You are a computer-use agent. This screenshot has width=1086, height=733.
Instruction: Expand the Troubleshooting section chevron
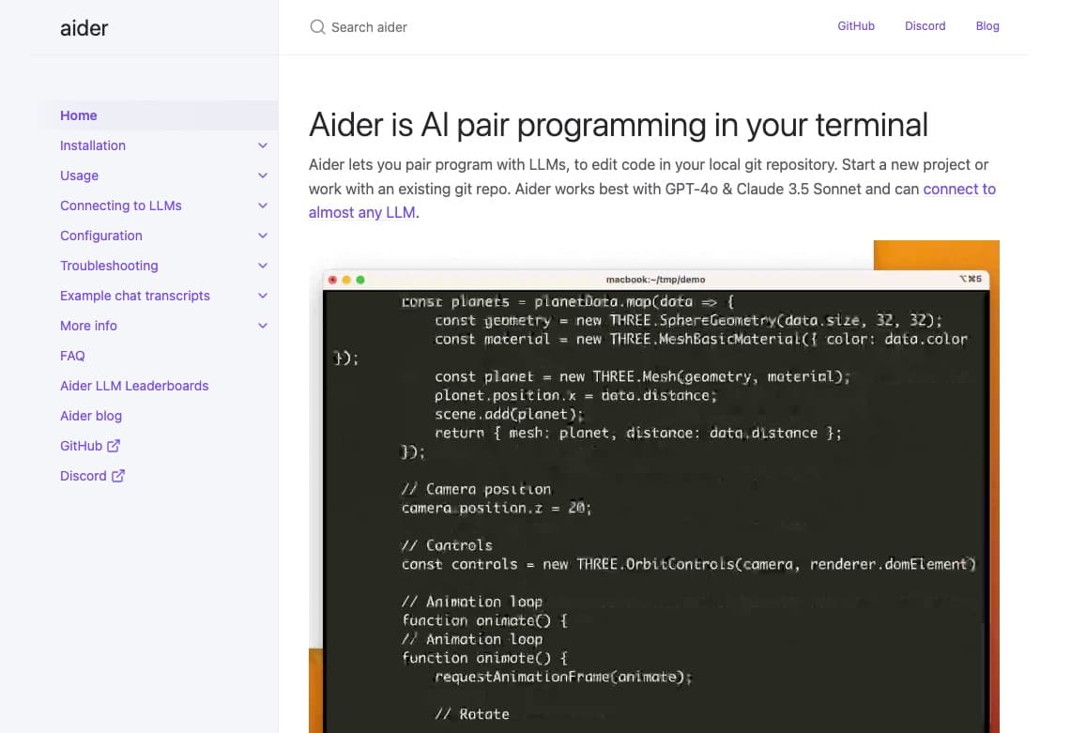pos(263,266)
